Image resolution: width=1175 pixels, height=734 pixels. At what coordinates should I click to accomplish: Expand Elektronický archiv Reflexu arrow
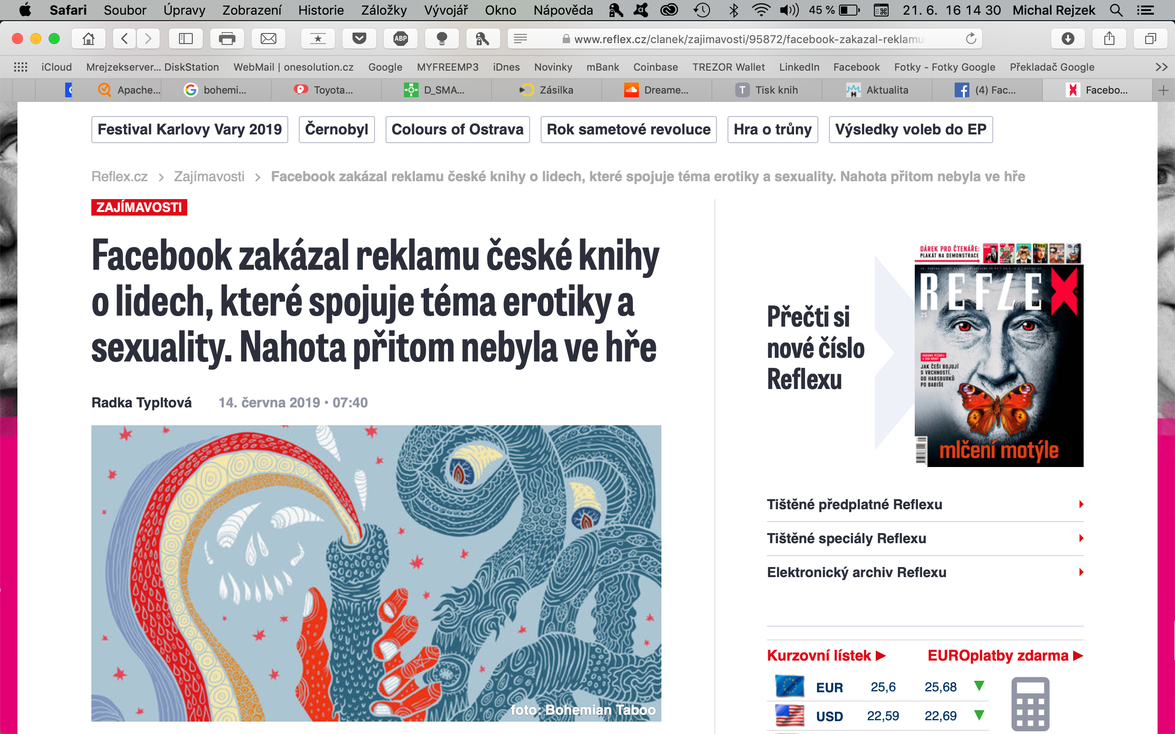point(1081,573)
